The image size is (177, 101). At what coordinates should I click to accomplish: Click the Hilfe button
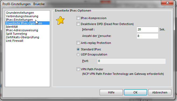click(x=111, y=92)
